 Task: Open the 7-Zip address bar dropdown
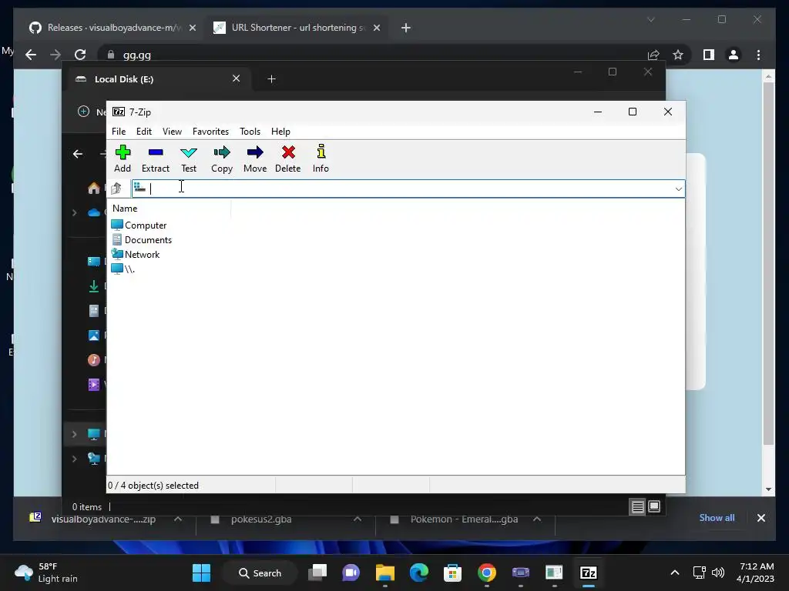[678, 189]
